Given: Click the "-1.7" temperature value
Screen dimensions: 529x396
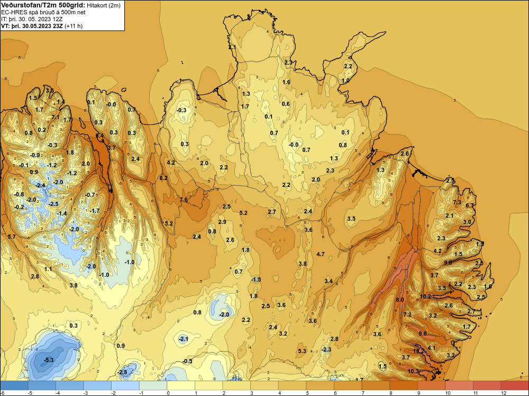Looking at the screenshot, I should [x=95, y=211].
